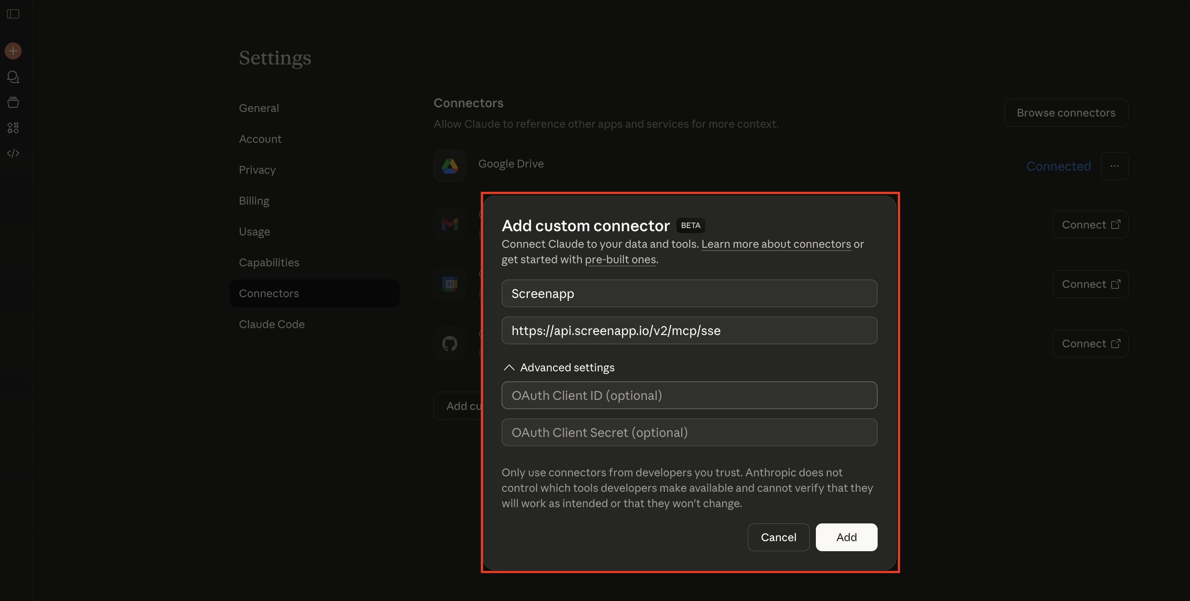1190x601 pixels.
Task: Click the Add button
Action: (846, 537)
